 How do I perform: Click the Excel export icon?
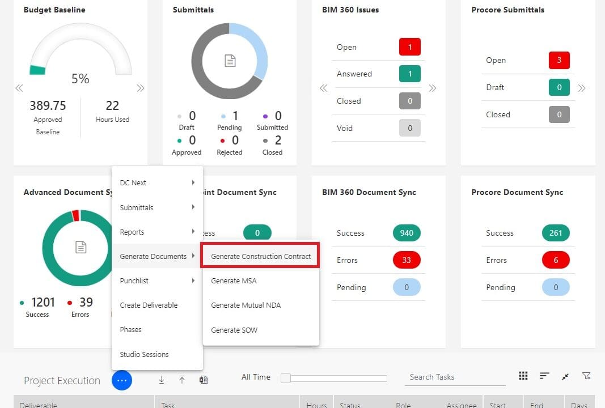[203, 380]
